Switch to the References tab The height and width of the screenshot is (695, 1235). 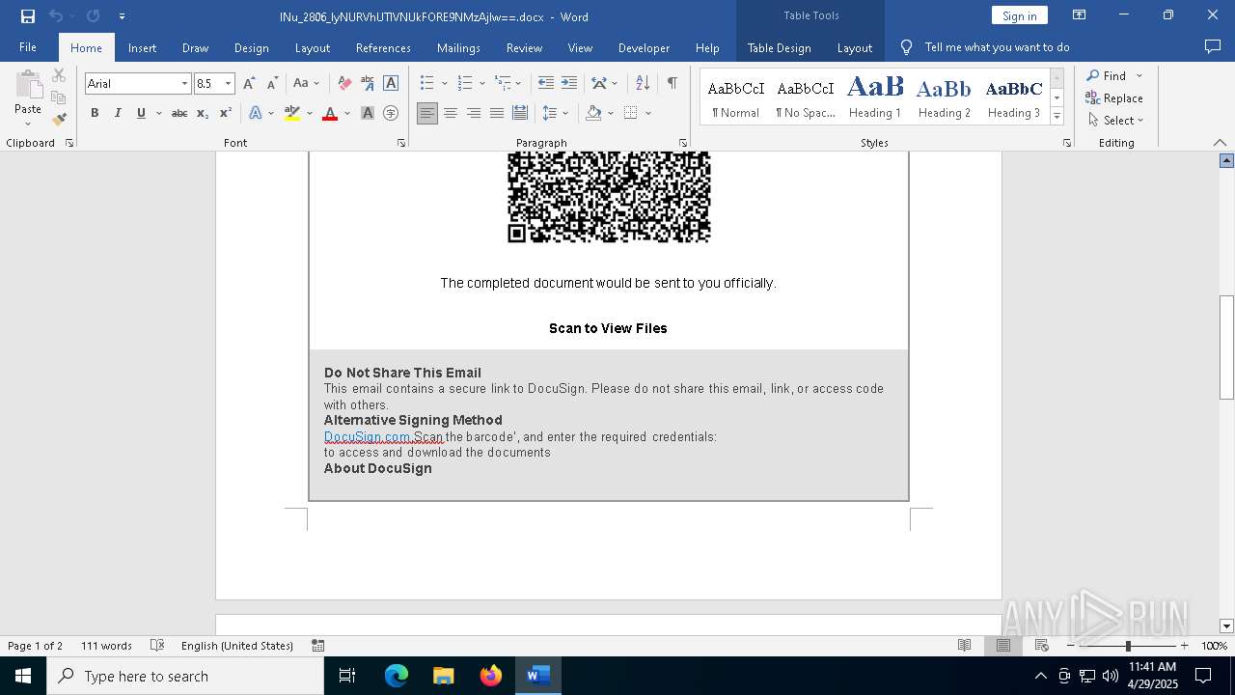click(383, 47)
